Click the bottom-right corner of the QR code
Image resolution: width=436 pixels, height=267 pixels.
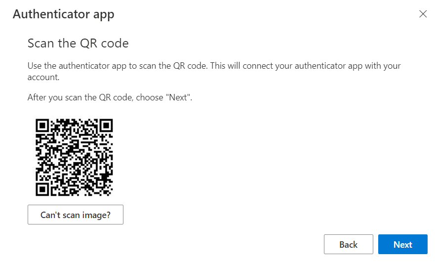click(x=110, y=193)
